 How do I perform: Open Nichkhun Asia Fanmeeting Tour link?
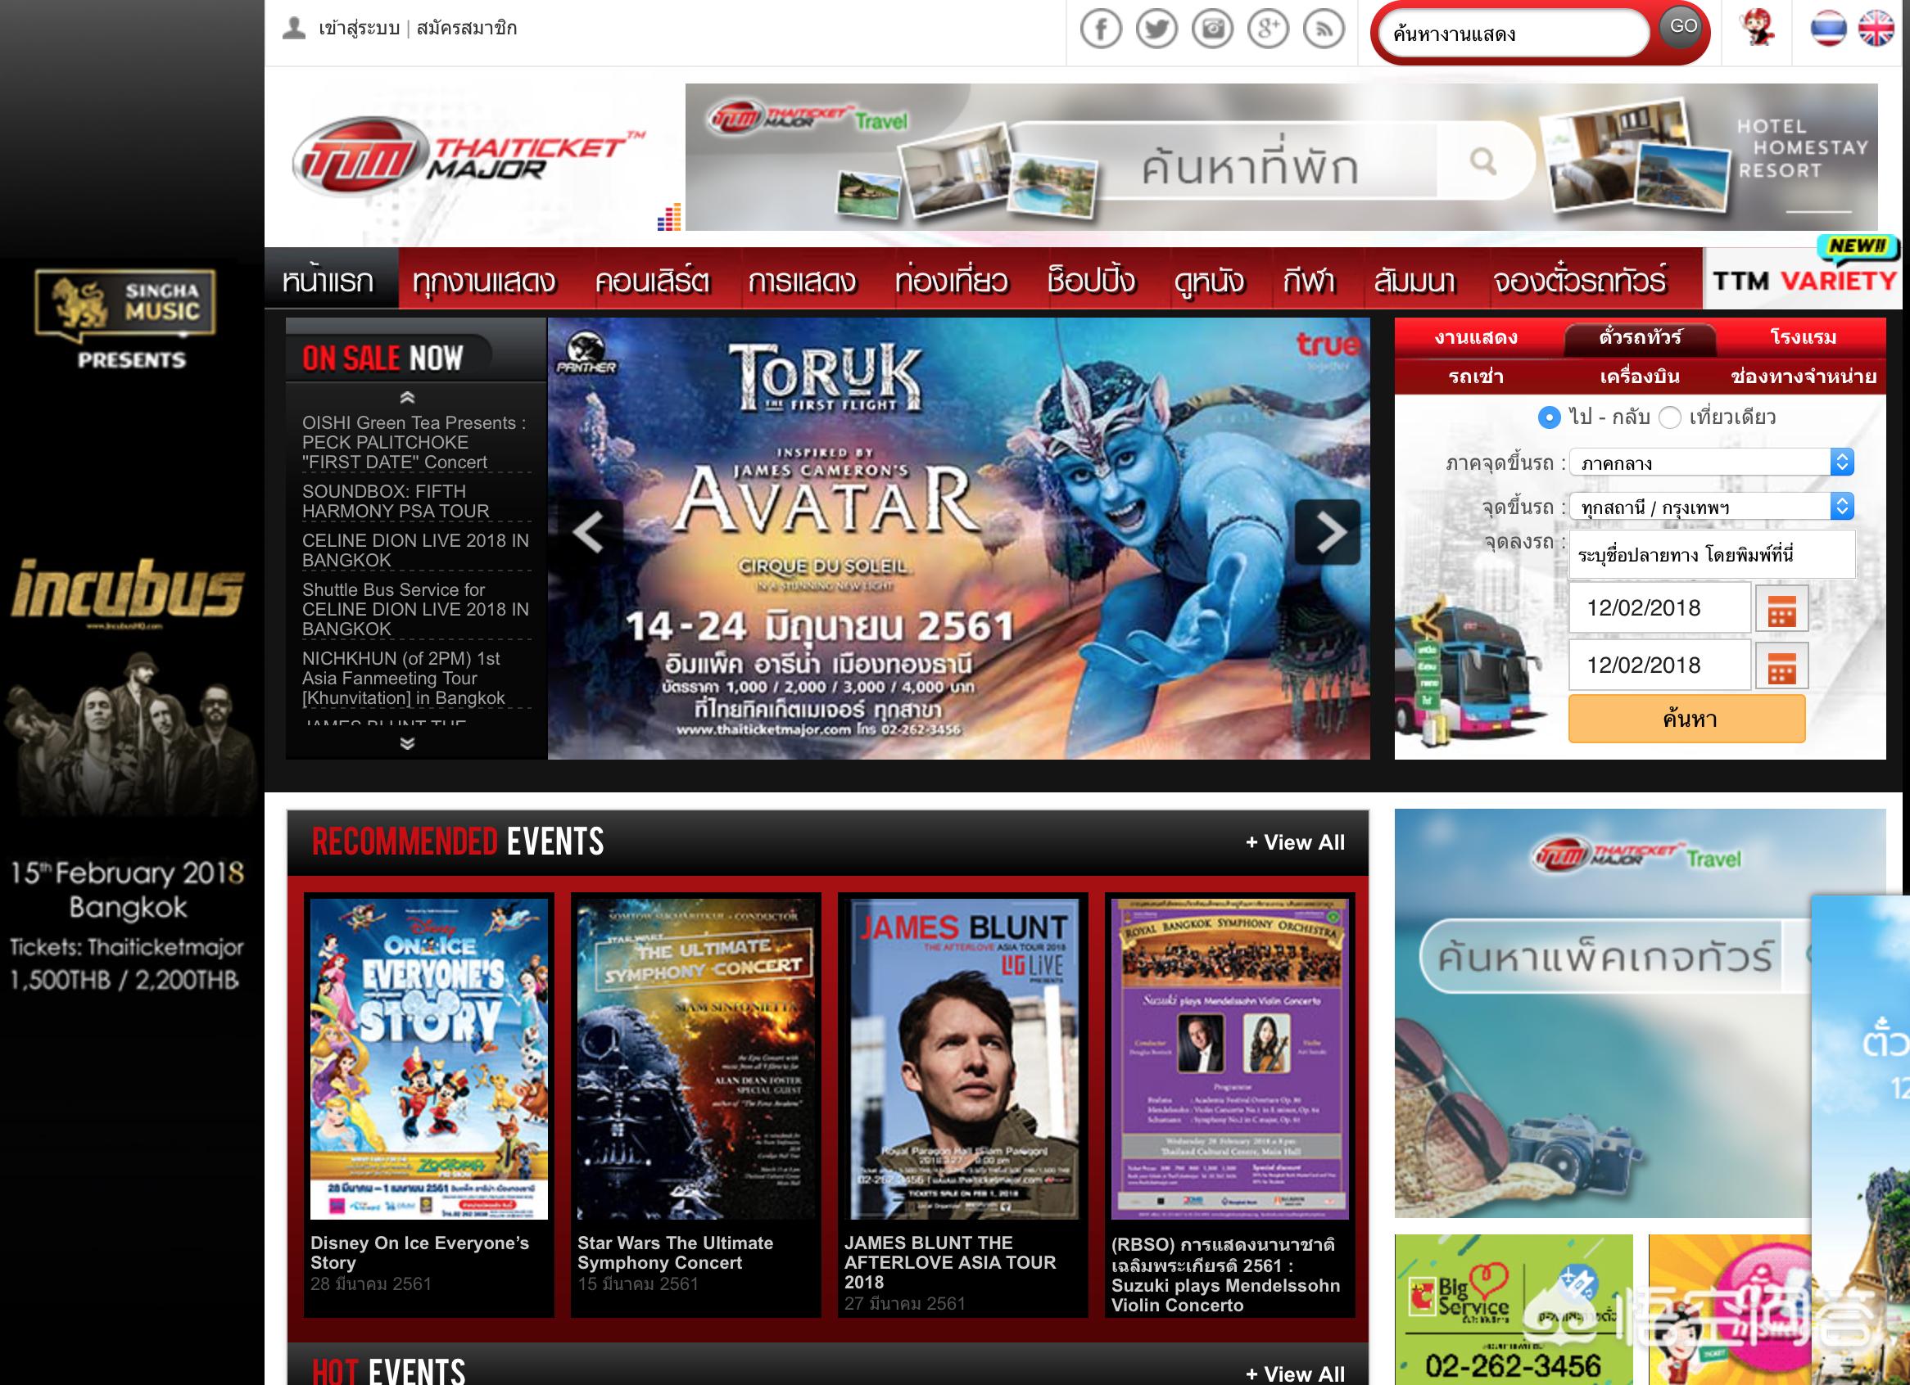(404, 679)
